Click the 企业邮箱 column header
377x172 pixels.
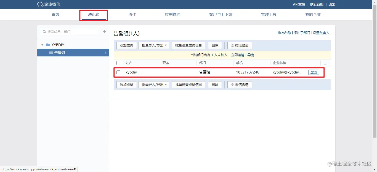coord(280,63)
